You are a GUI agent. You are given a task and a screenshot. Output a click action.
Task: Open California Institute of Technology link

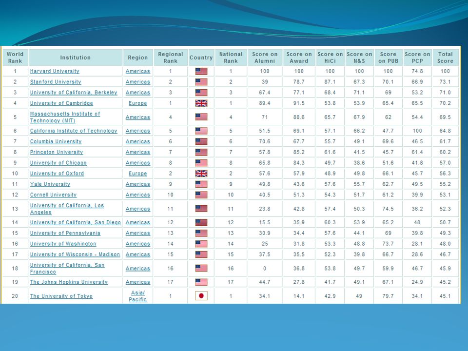[x=74, y=131]
